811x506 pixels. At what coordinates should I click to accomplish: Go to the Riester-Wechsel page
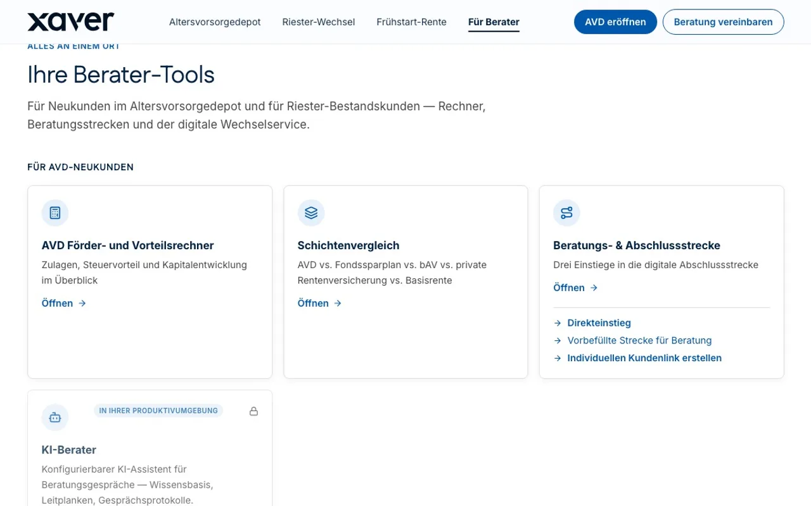(319, 22)
